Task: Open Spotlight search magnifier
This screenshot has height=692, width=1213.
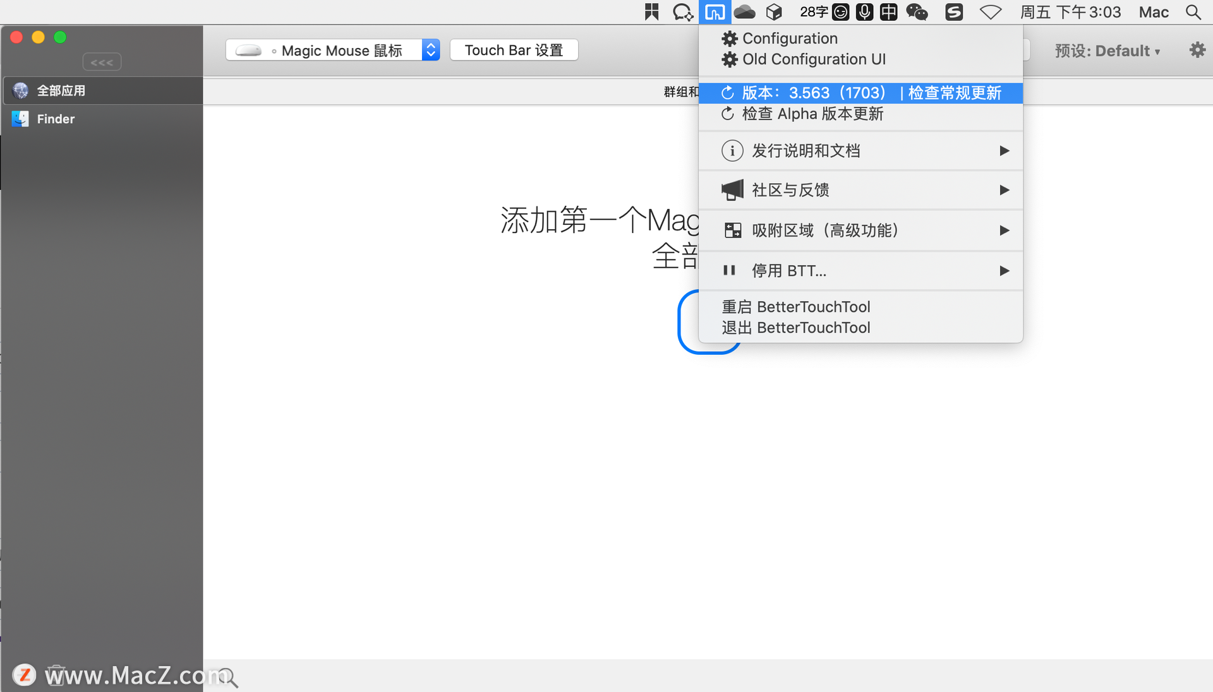Action: point(1193,12)
